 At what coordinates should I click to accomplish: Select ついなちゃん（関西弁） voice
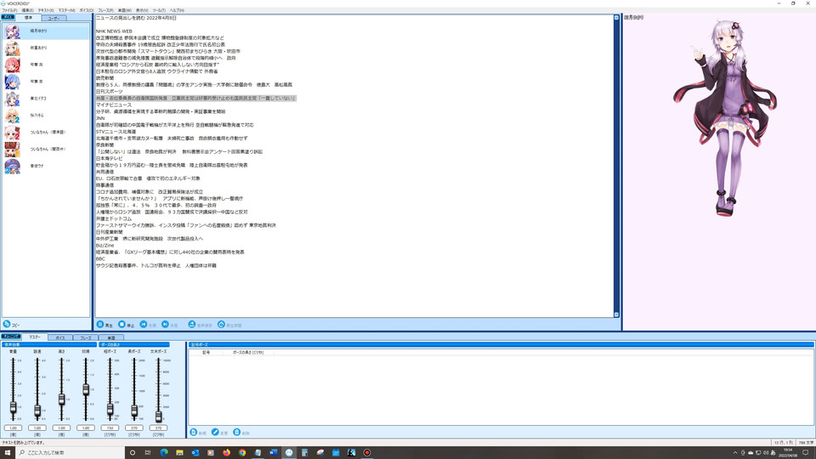point(12,150)
